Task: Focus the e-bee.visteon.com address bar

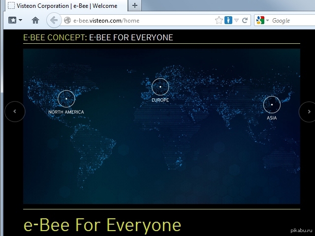Action: [x=141, y=21]
